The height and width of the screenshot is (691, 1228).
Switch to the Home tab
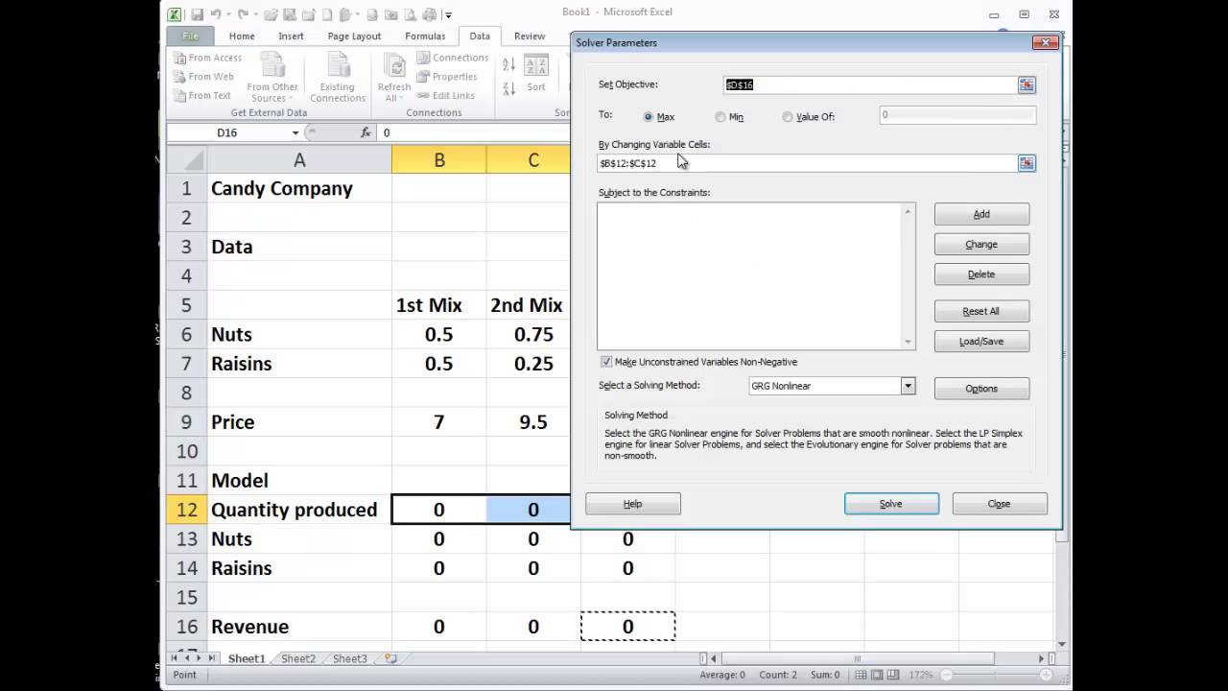point(242,36)
